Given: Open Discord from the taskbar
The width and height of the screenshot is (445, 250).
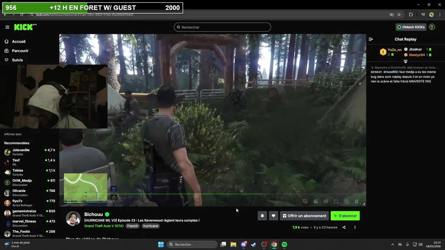Looking at the screenshot, I should pos(243,244).
